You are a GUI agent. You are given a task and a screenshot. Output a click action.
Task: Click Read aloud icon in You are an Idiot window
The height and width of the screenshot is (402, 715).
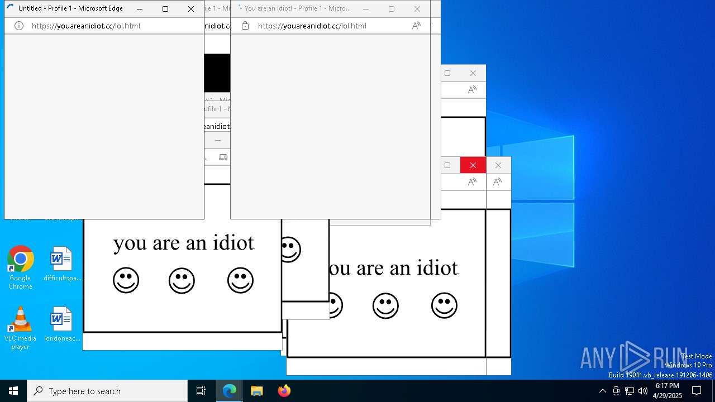pos(416,26)
